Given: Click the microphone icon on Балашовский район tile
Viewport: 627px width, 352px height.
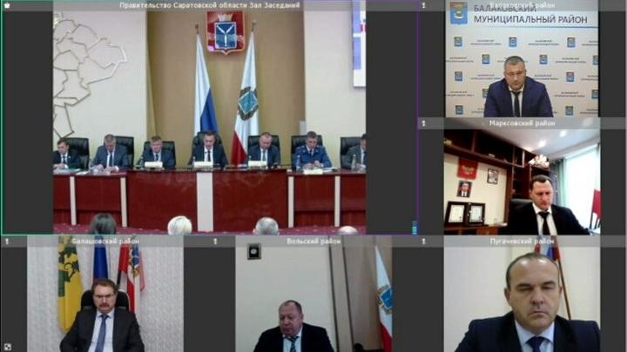Looking at the screenshot, I should pyautogui.click(x=6, y=241).
